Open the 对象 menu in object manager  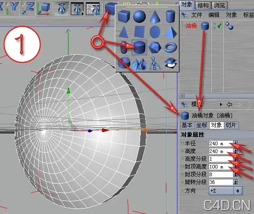pyautogui.click(x=231, y=15)
